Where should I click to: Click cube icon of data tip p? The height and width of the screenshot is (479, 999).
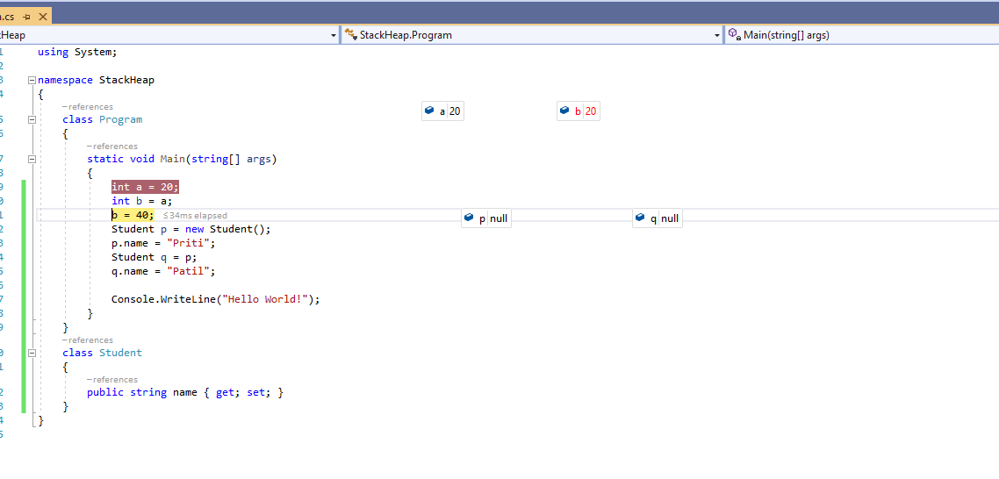(470, 218)
